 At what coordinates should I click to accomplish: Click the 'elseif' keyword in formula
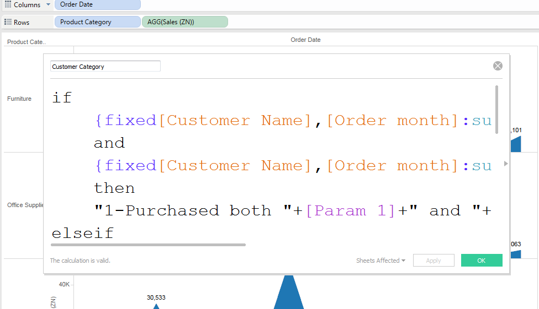pos(82,234)
